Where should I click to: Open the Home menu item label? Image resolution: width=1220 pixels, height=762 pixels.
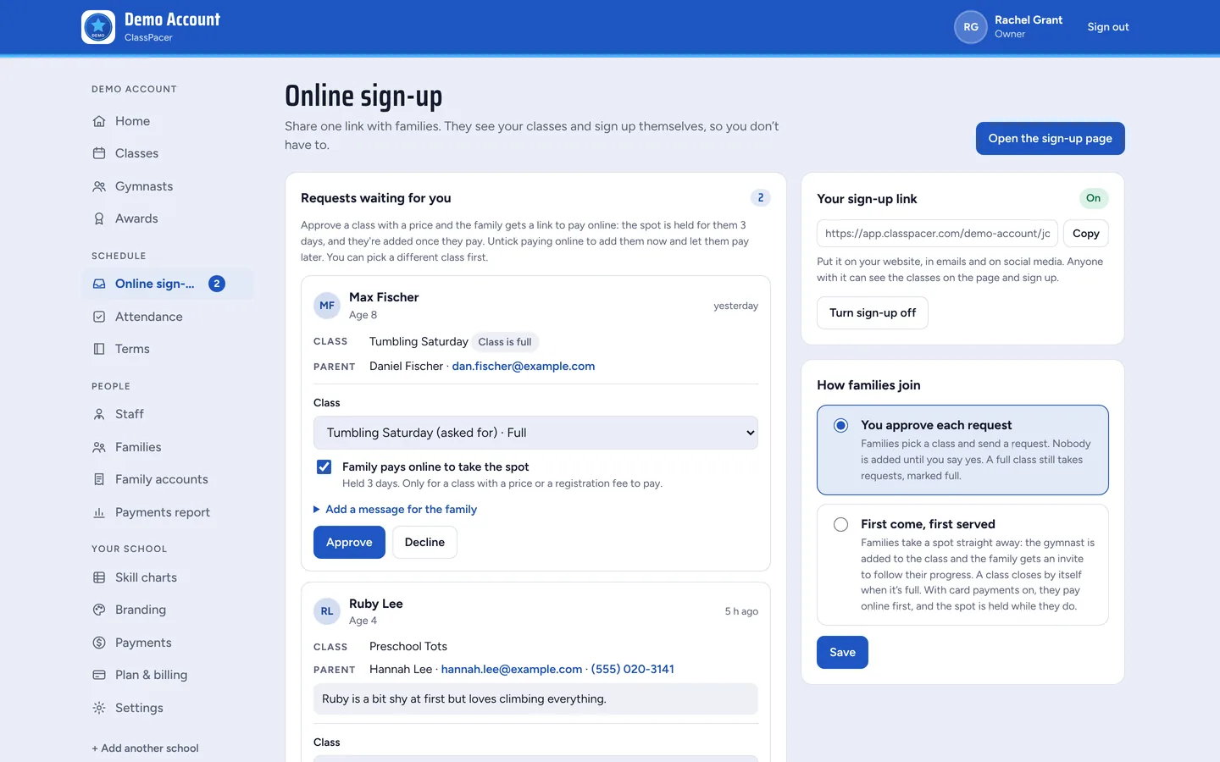[132, 121]
